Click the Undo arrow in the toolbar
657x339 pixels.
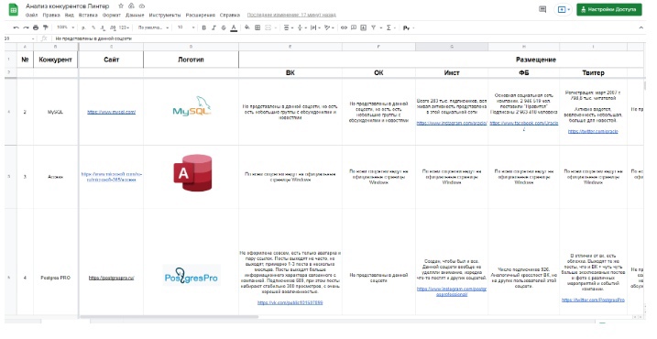(x=16, y=27)
